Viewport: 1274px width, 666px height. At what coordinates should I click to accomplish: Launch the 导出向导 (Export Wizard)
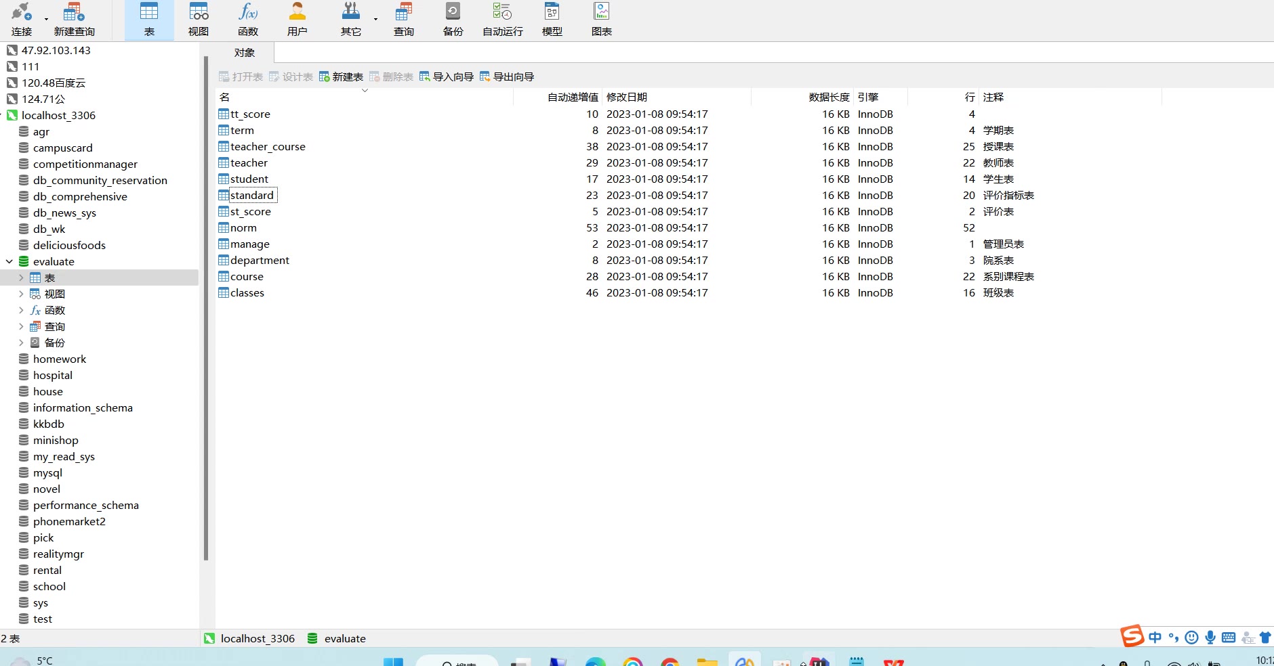point(507,76)
